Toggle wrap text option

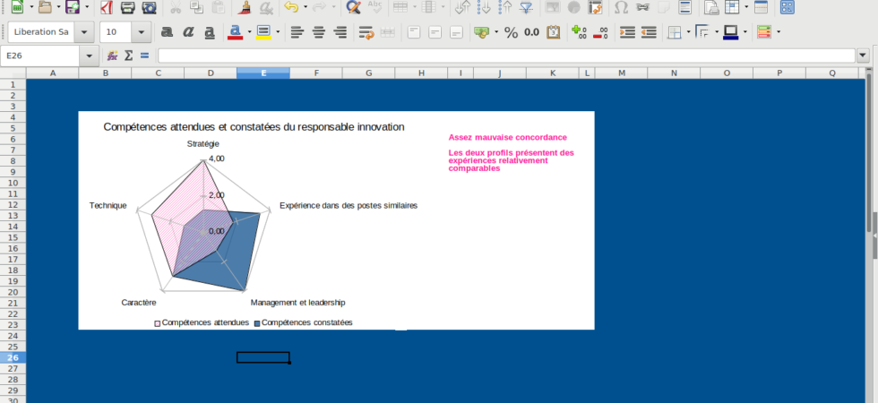[x=366, y=32]
